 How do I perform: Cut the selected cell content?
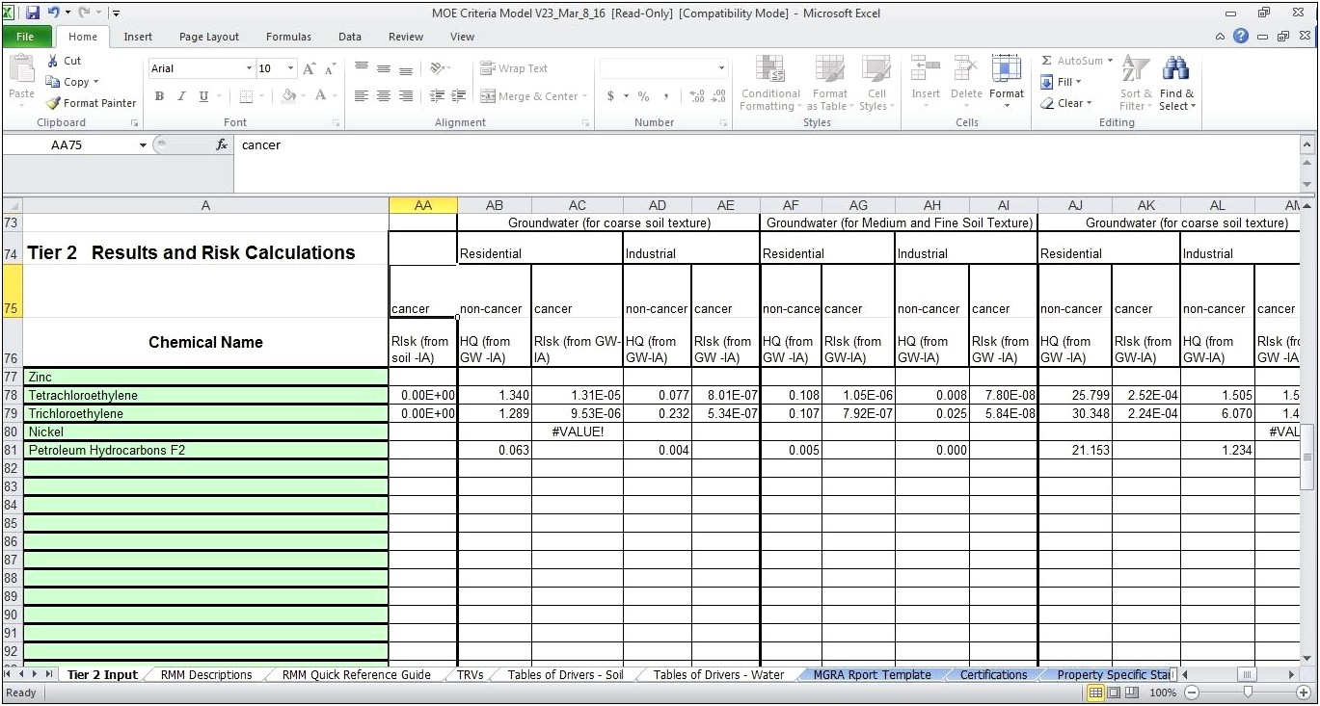pos(65,61)
